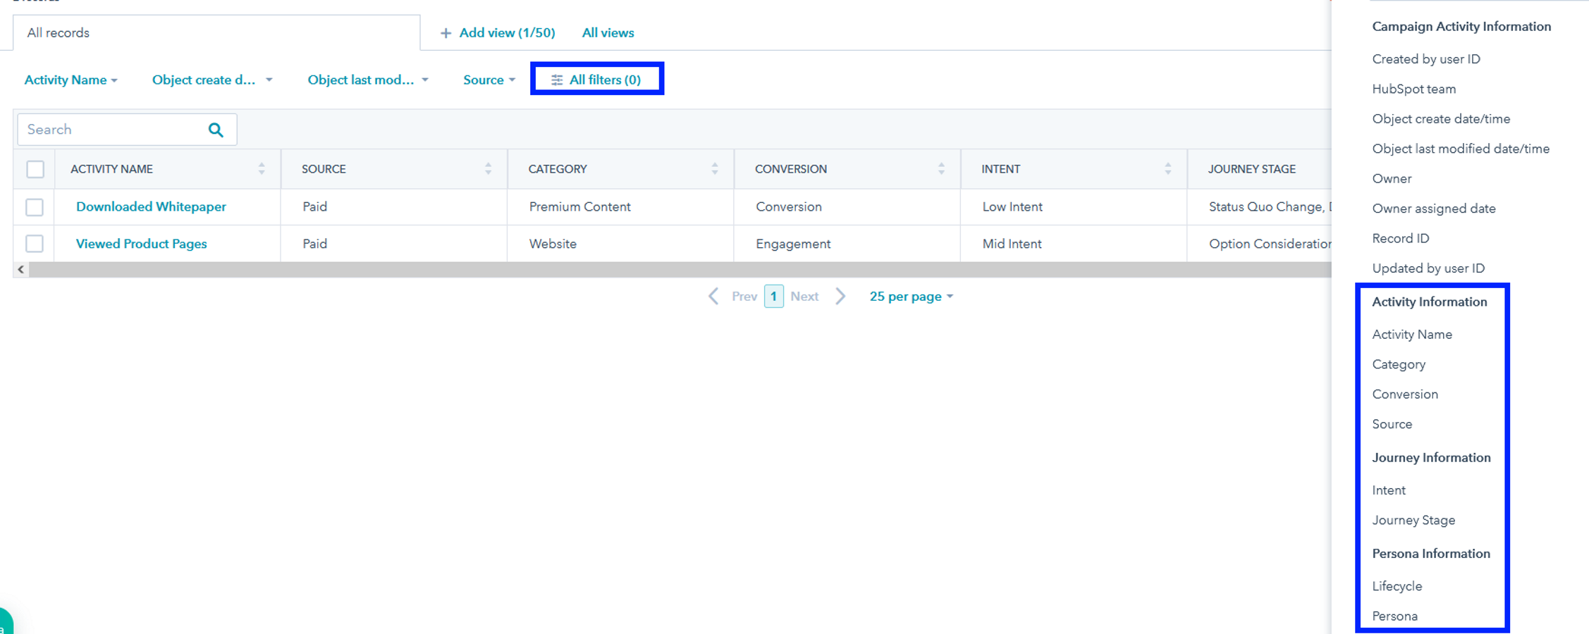Sort by Conversion column arrows

[941, 169]
